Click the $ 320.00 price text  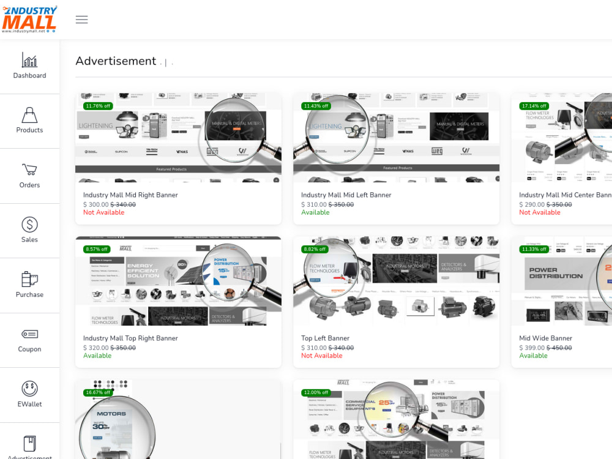tap(95, 348)
